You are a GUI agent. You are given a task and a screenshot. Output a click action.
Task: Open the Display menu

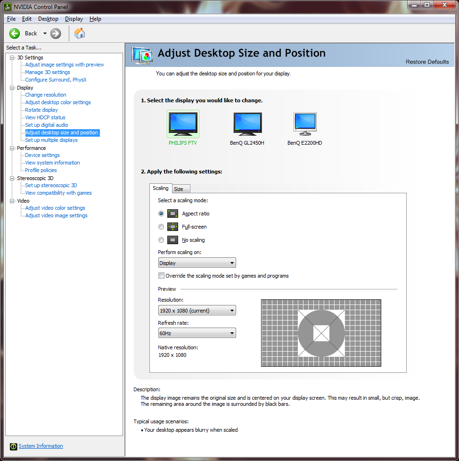click(74, 19)
